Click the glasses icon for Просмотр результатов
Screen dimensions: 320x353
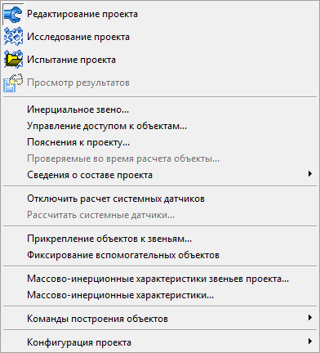[13, 83]
